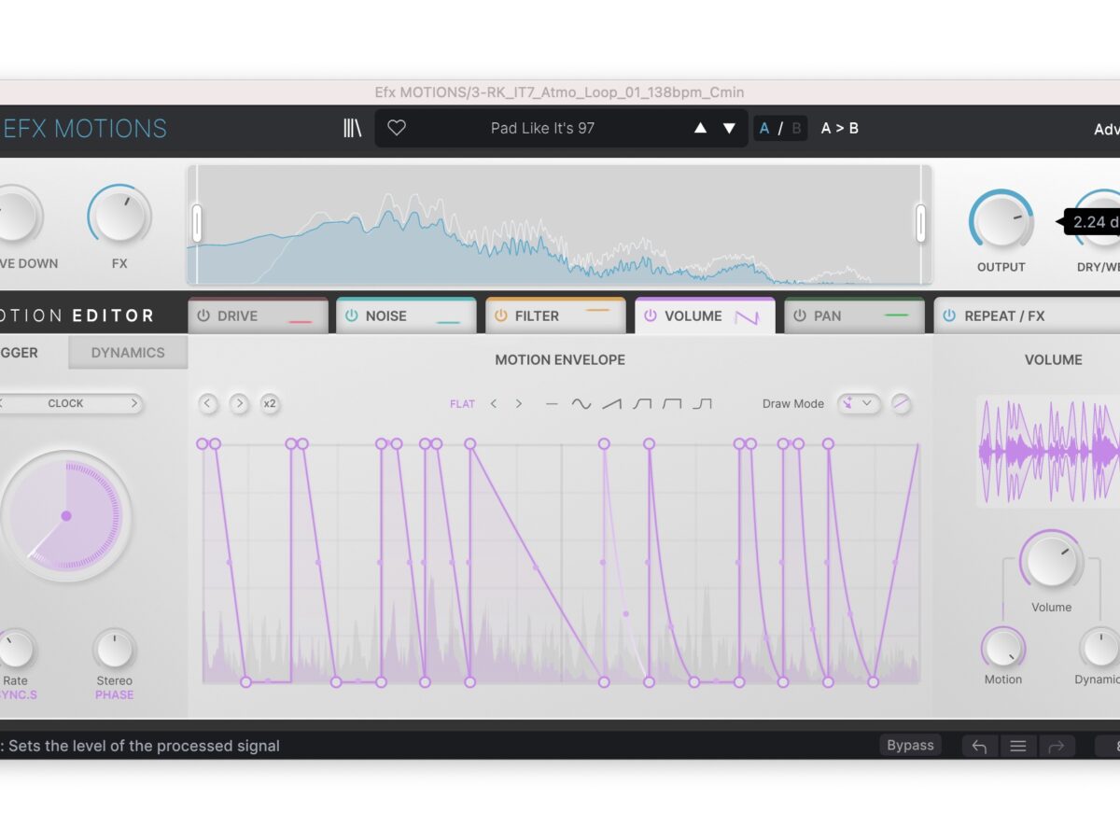The height and width of the screenshot is (840, 1120).
Task: Select the sine wave envelope shape
Action: pyautogui.click(x=581, y=404)
